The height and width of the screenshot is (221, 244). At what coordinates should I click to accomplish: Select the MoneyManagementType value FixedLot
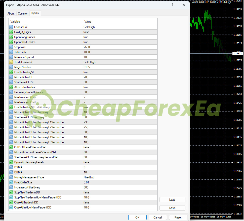coord(89,177)
